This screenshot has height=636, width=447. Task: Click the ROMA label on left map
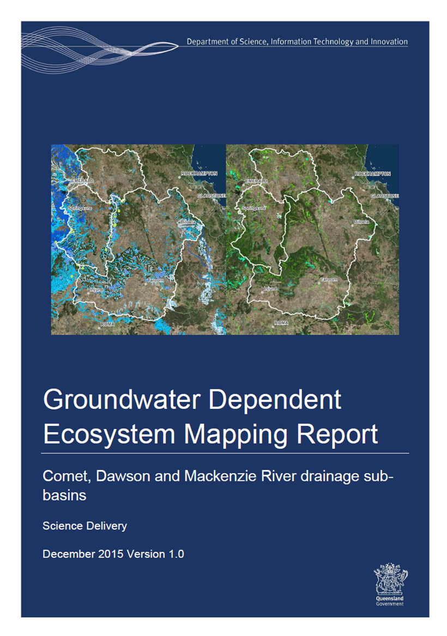click(107, 324)
